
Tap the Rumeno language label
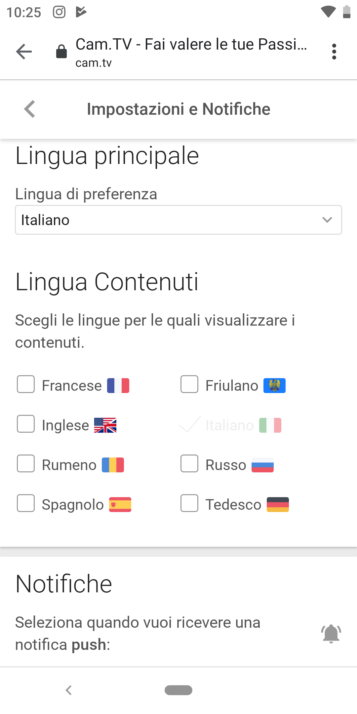[x=69, y=465]
